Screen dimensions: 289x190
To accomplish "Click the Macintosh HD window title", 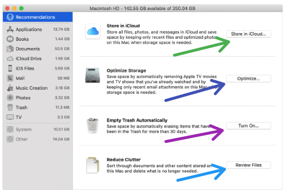I will [142, 9].
